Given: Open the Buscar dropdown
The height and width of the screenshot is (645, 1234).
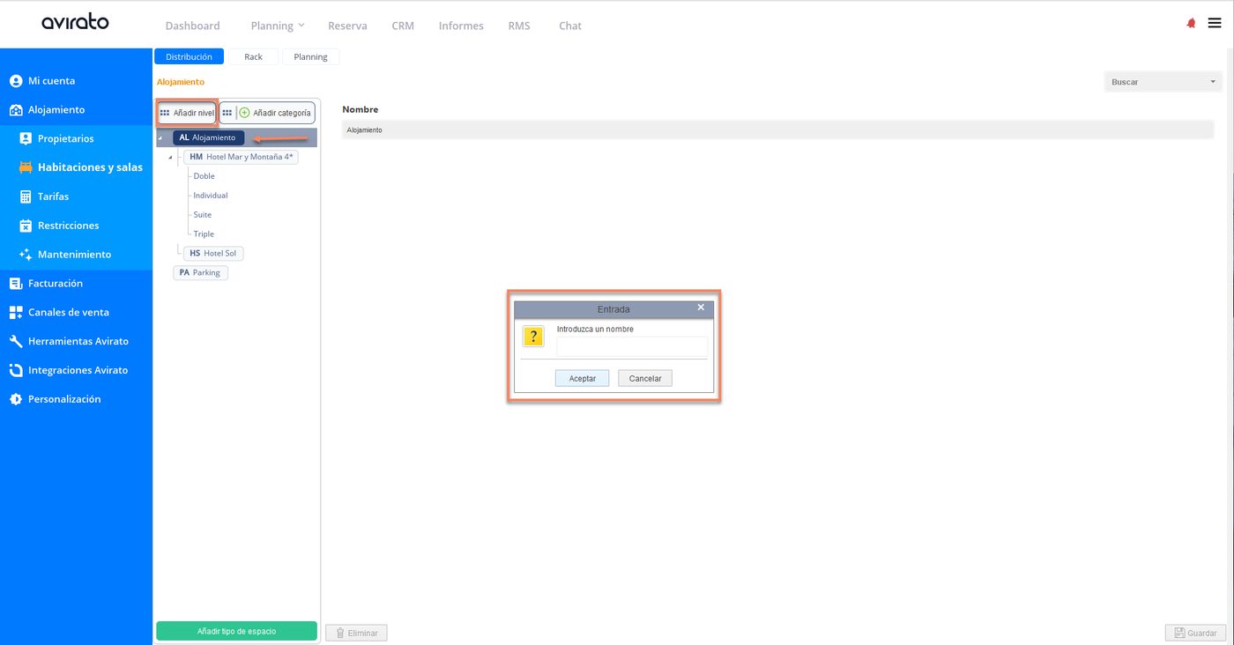Looking at the screenshot, I should (x=1163, y=82).
